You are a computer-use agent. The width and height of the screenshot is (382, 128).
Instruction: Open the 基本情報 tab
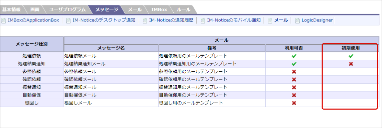point(11,10)
